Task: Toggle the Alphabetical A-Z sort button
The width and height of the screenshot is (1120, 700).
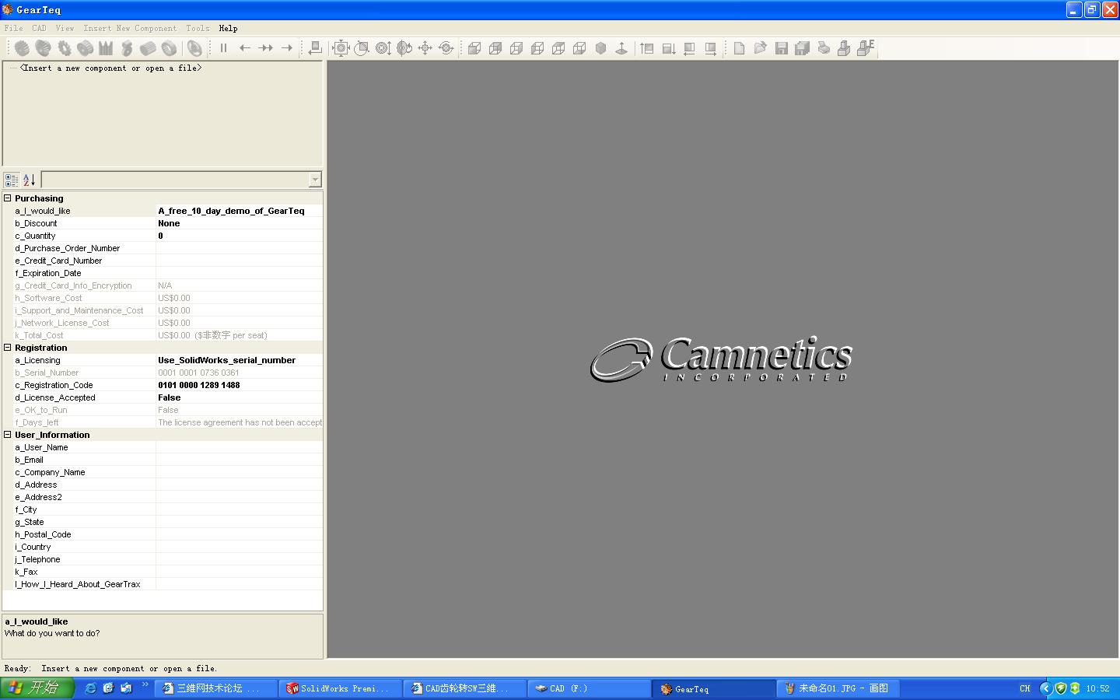Action: [x=30, y=180]
